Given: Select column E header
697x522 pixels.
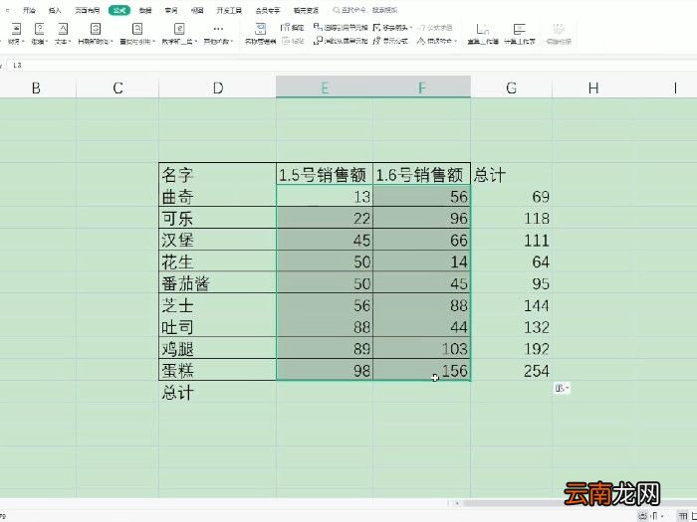Looking at the screenshot, I should point(325,87).
